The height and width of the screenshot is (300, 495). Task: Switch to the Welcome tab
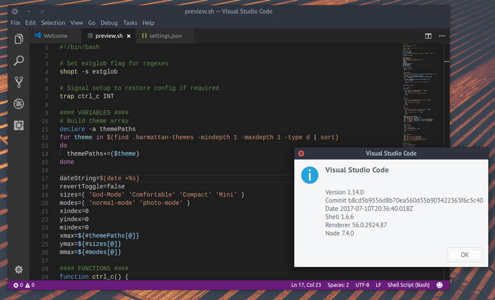click(55, 36)
